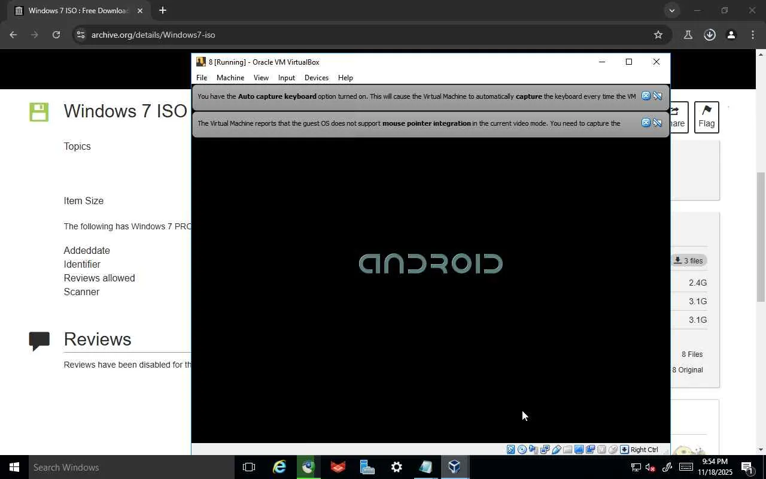The height and width of the screenshot is (479, 766).
Task: Click the taskbar clock showing 9:54 PM
Action: [x=715, y=467]
